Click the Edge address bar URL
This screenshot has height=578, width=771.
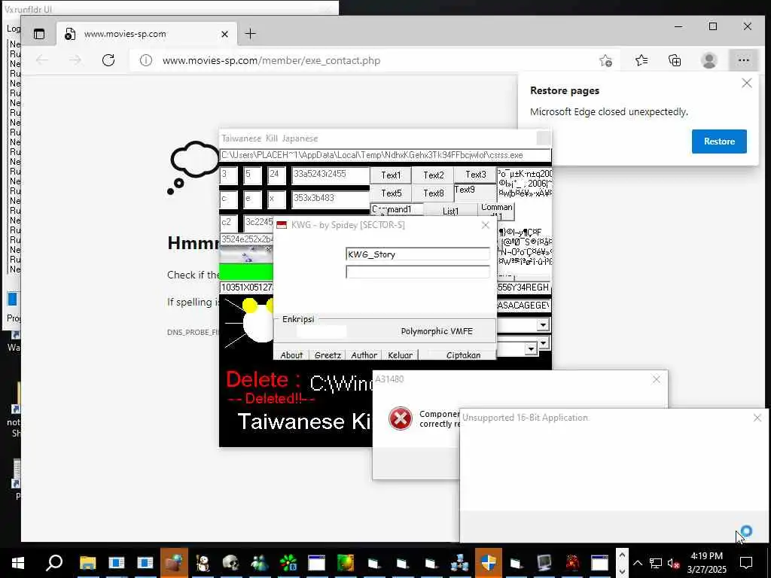click(x=271, y=60)
